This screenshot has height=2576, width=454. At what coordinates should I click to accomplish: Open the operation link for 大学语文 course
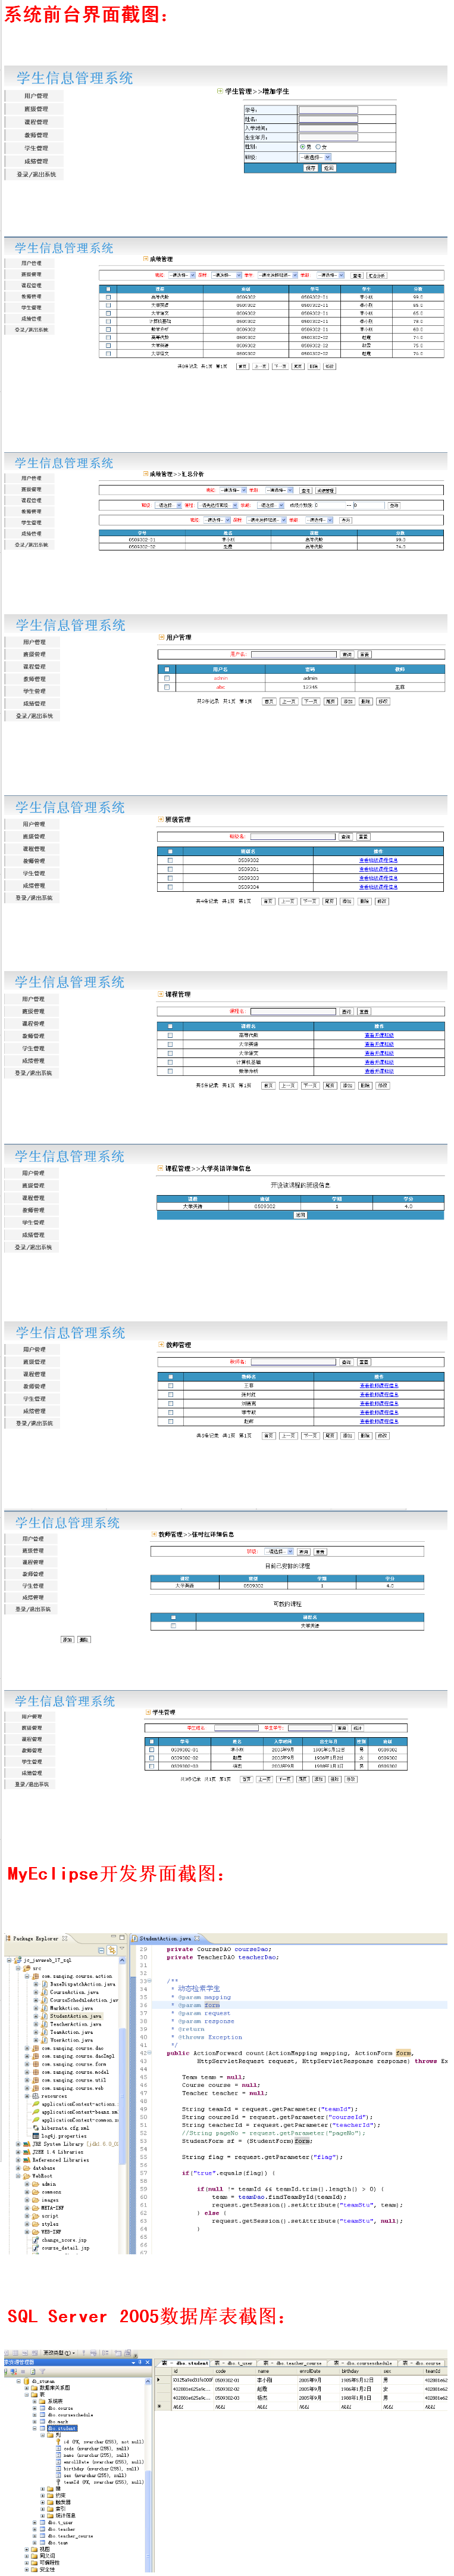click(379, 1052)
